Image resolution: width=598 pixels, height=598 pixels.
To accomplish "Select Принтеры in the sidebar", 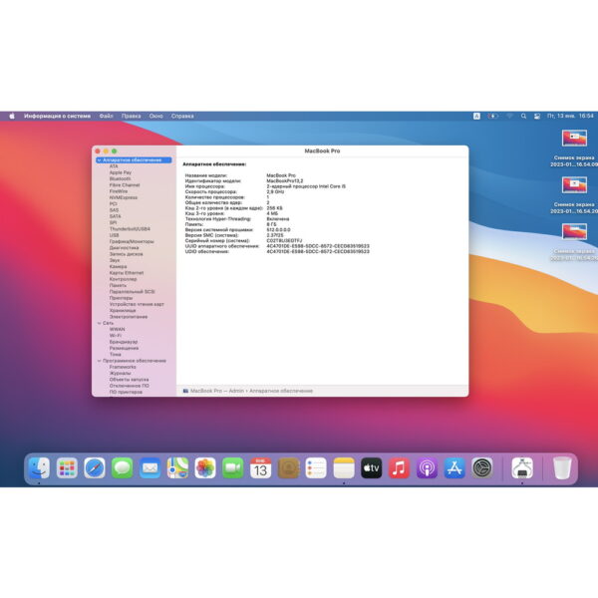I will tap(121, 298).
